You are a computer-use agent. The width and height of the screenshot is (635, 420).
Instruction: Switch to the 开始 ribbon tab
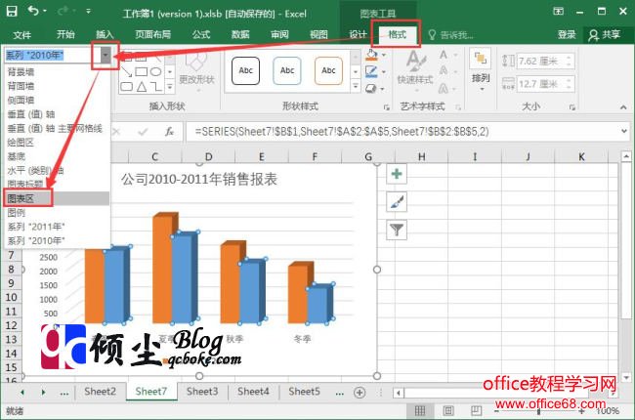(65, 34)
